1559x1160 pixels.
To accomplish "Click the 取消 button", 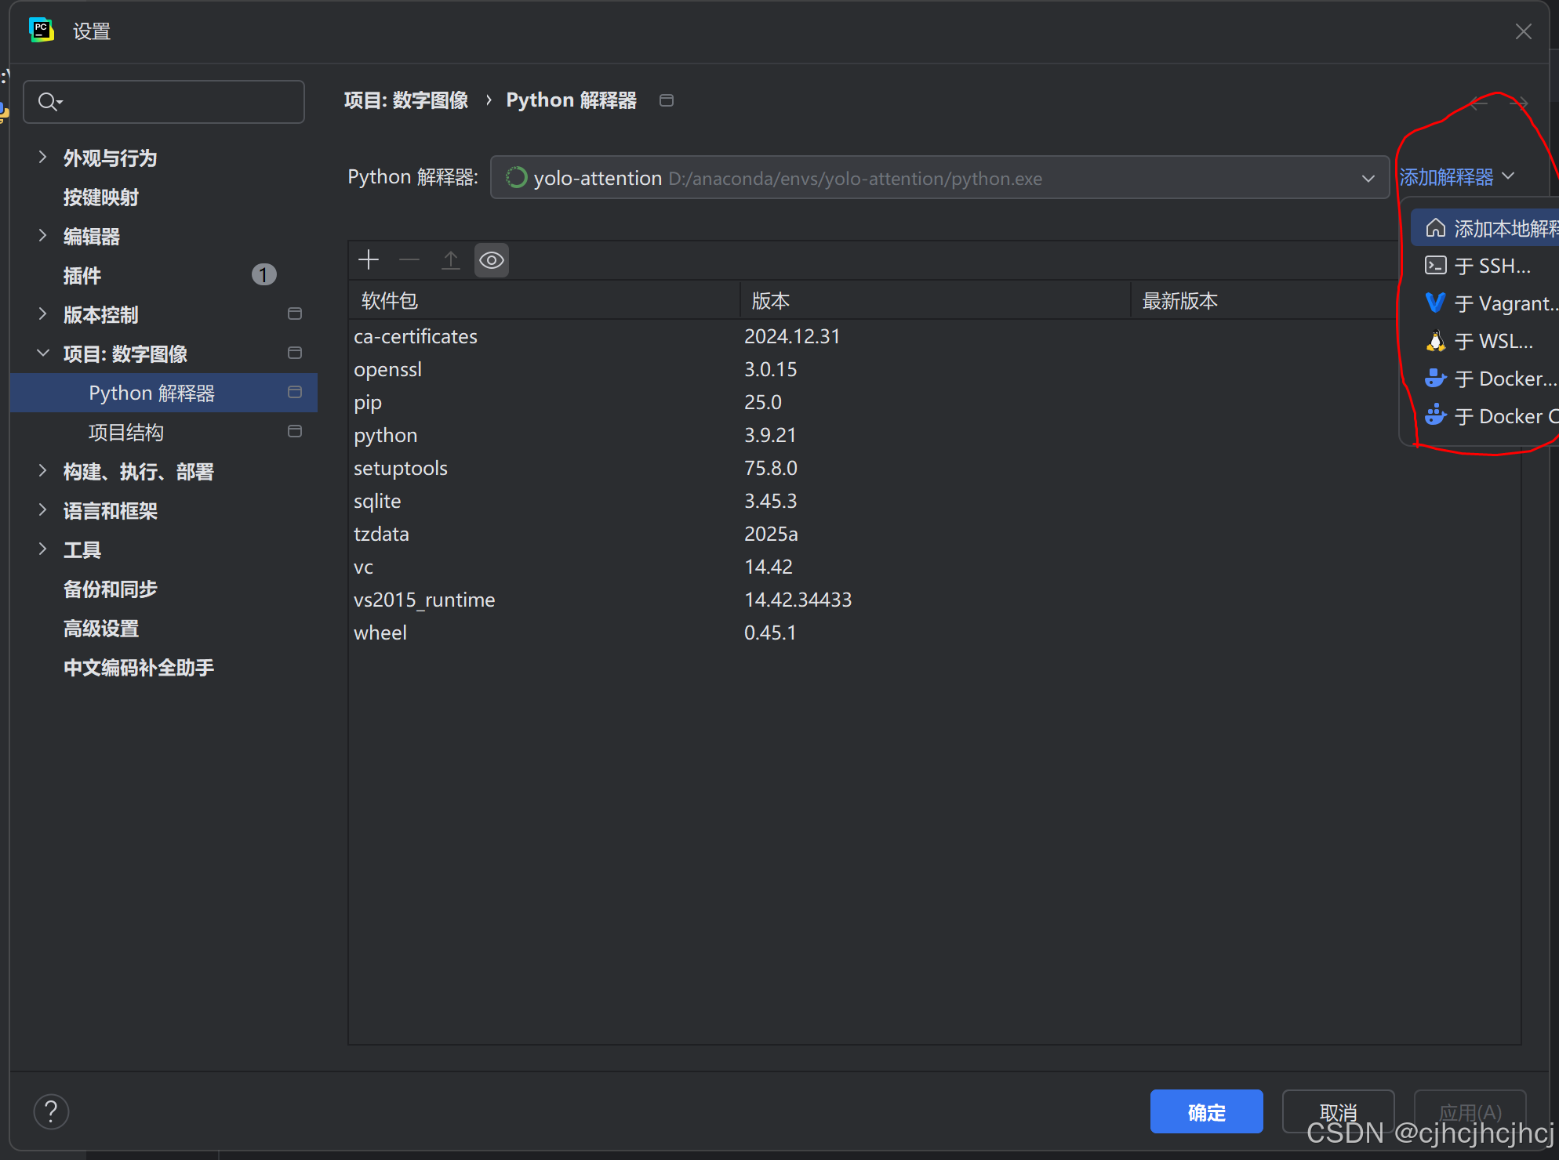I will pyautogui.click(x=1338, y=1111).
